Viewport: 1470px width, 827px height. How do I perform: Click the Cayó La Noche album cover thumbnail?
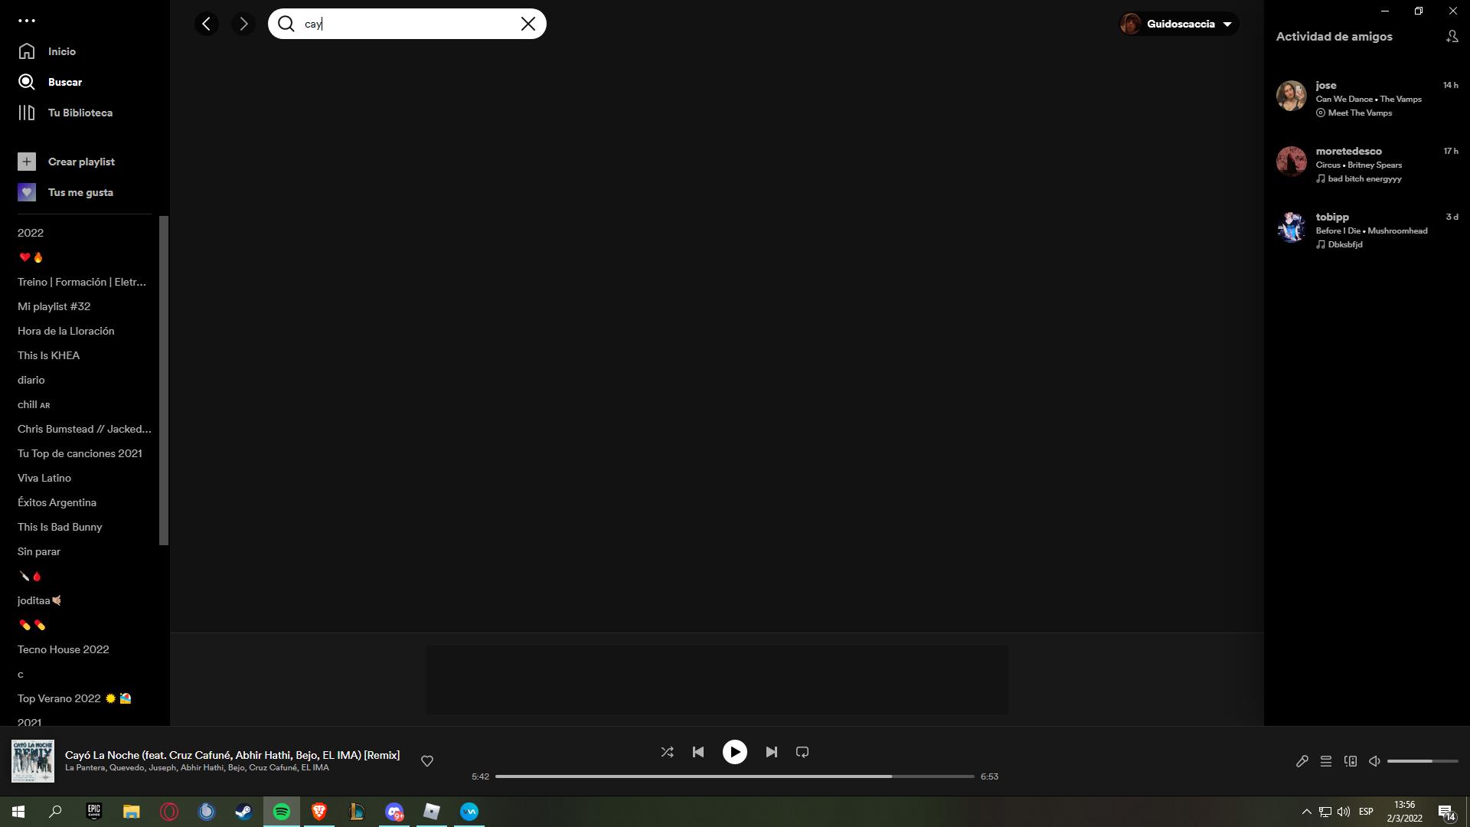tap(33, 760)
